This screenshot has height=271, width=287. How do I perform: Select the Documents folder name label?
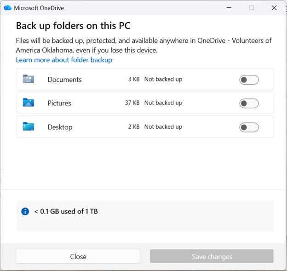[64, 80]
